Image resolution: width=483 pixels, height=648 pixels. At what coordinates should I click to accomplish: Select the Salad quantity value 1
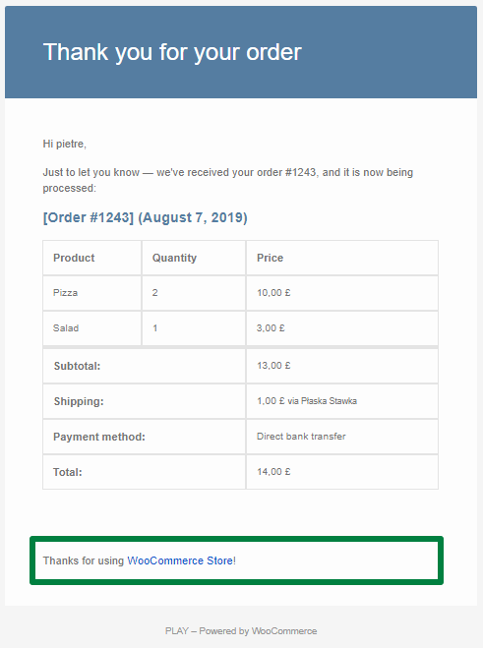point(154,328)
